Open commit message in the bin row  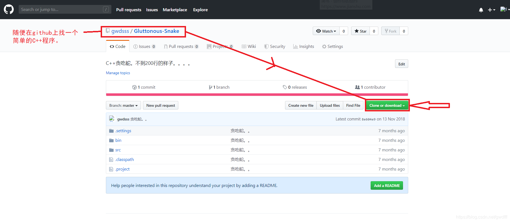click(240, 140)
